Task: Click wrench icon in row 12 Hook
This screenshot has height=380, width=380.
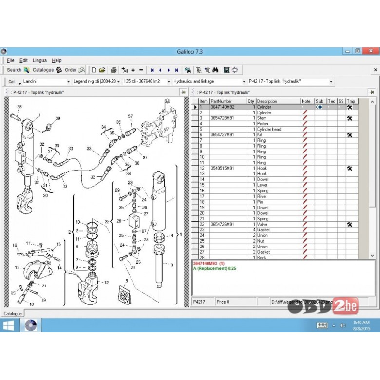Action: 349,169
